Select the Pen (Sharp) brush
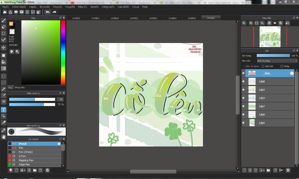299x179 pixels. (x=34, y=152)
